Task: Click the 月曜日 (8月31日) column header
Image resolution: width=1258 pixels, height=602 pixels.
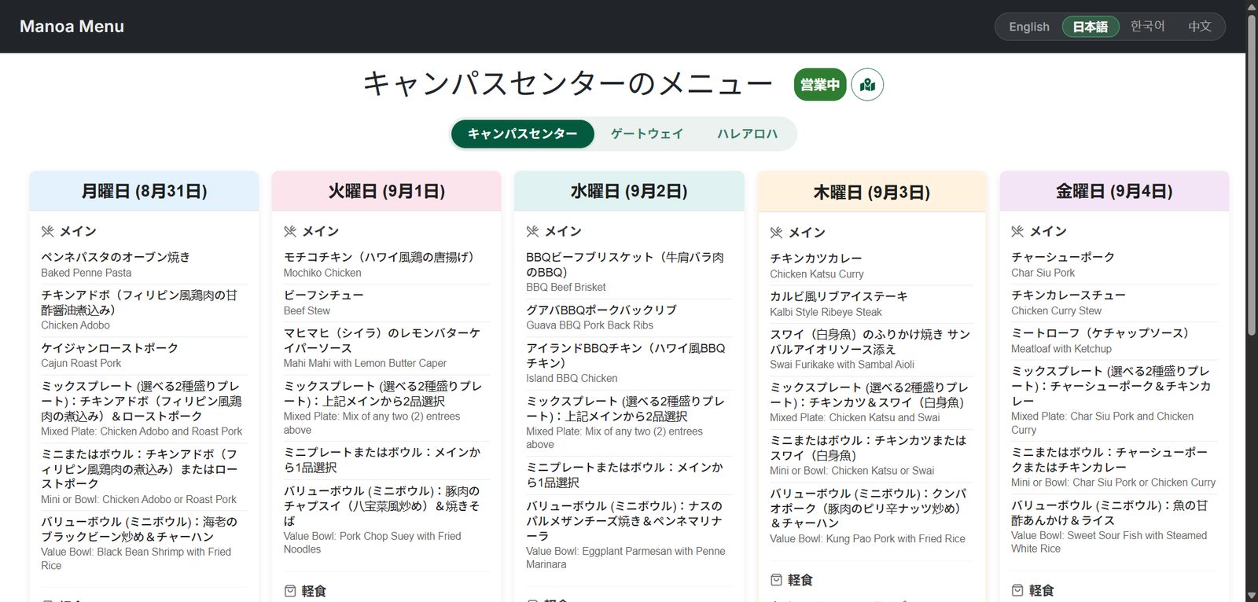Action: (144, 191)
